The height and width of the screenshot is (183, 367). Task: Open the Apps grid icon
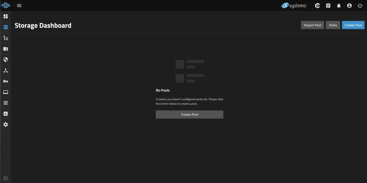click(6, 103)
